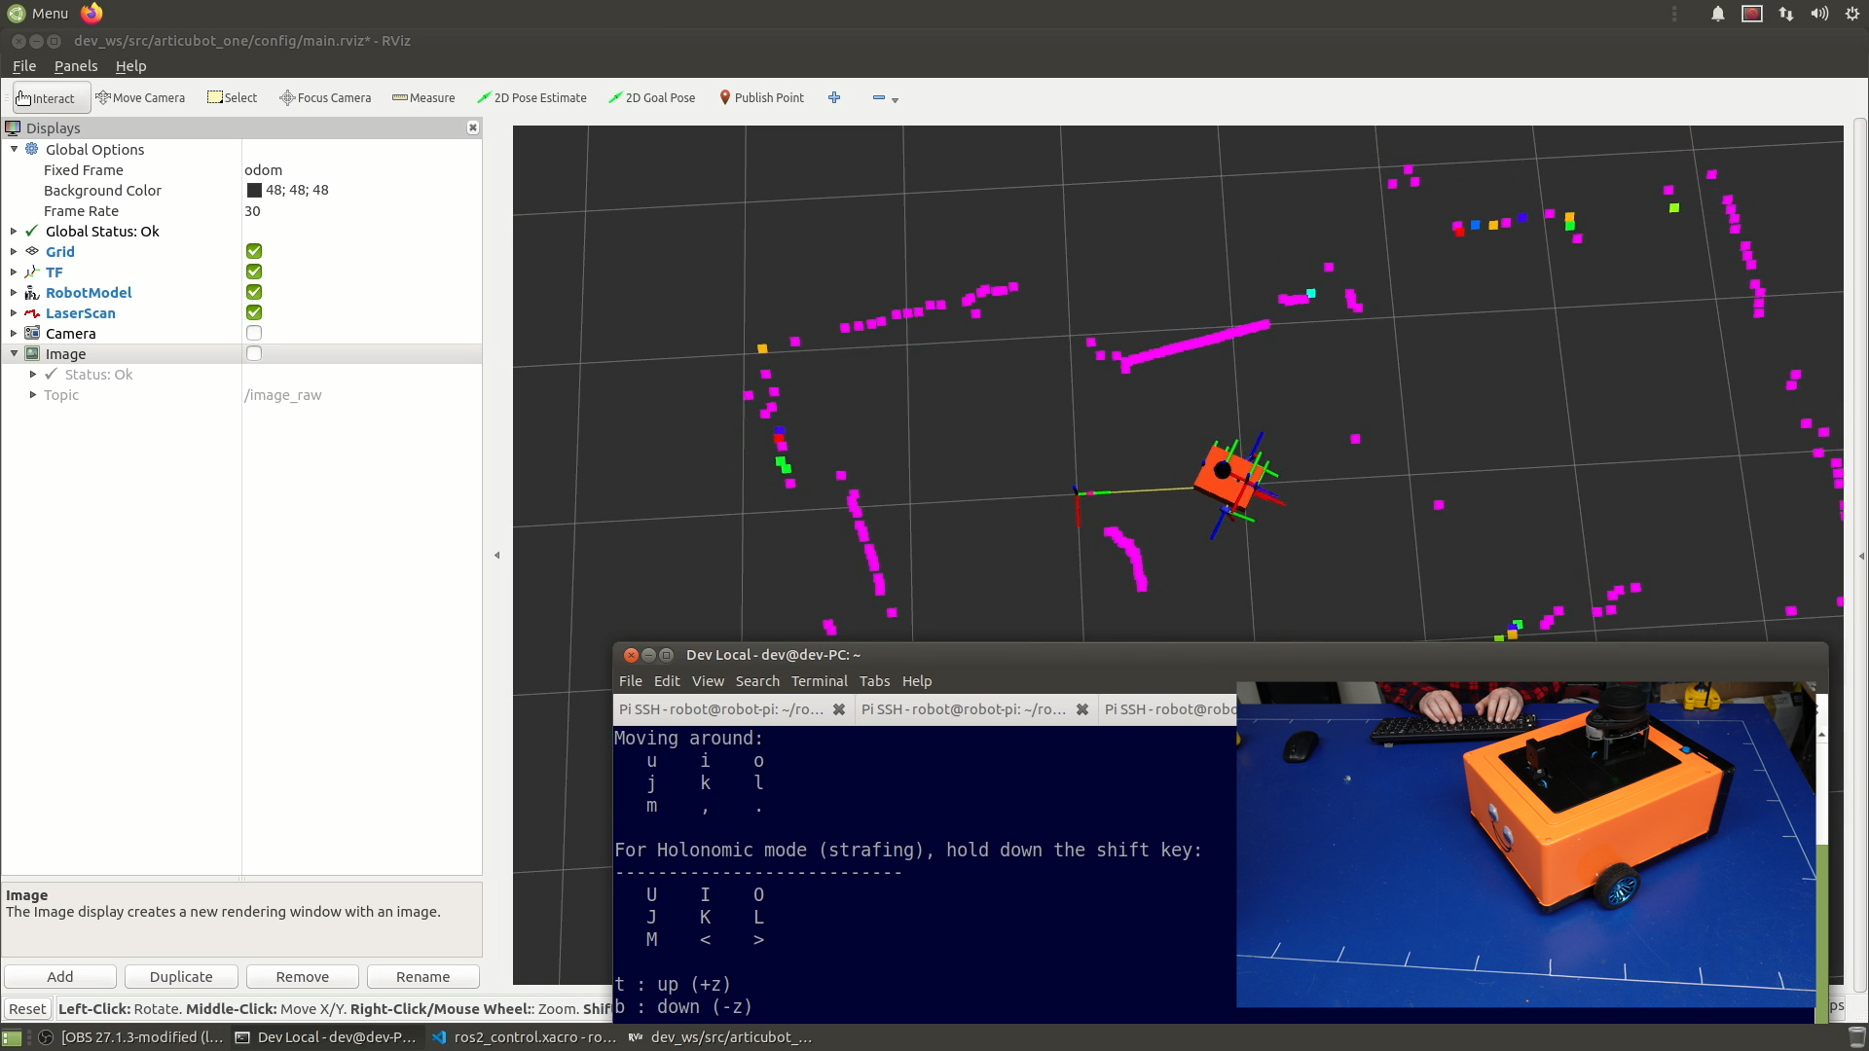Open the volume control icon
This screenshot has width=1869, height=1051.
click(x=1819, y=14)
